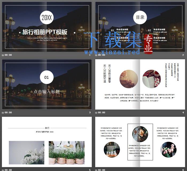Screen dimensions: 187x171
Task: Click the transition star icon under slide 4
Action: point(96,112)
